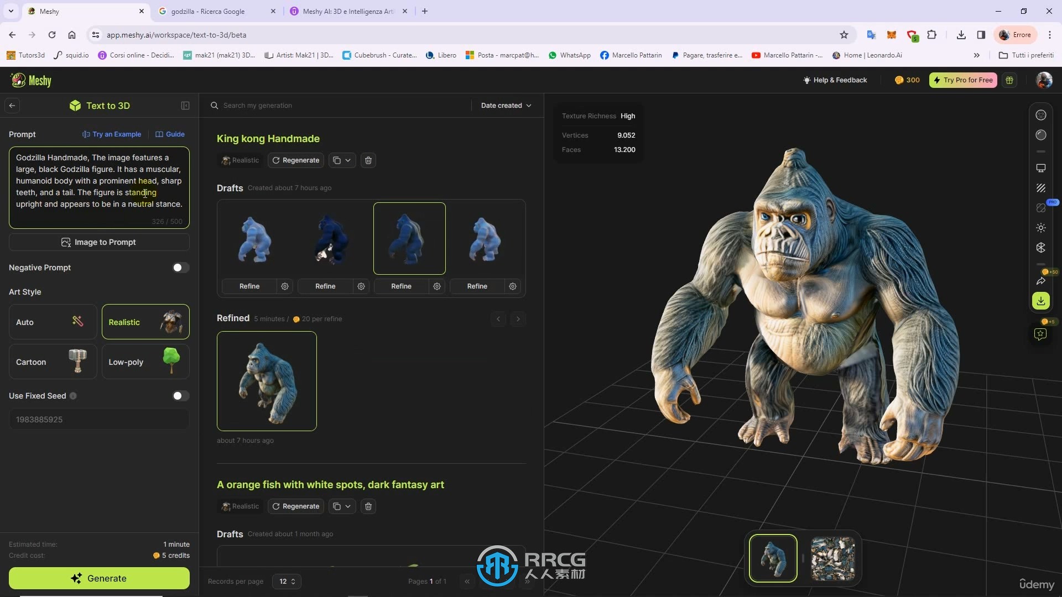
Task: Click the fixed seed number field
Action: [x=99, y=420]
